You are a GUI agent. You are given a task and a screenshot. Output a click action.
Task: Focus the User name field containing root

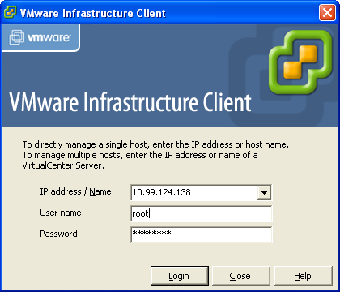click(202, 213)
